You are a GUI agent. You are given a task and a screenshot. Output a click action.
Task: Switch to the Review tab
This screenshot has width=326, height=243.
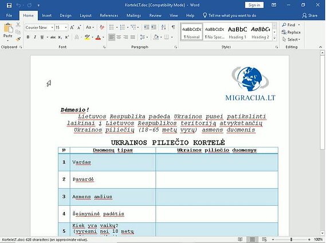point(155,15)
